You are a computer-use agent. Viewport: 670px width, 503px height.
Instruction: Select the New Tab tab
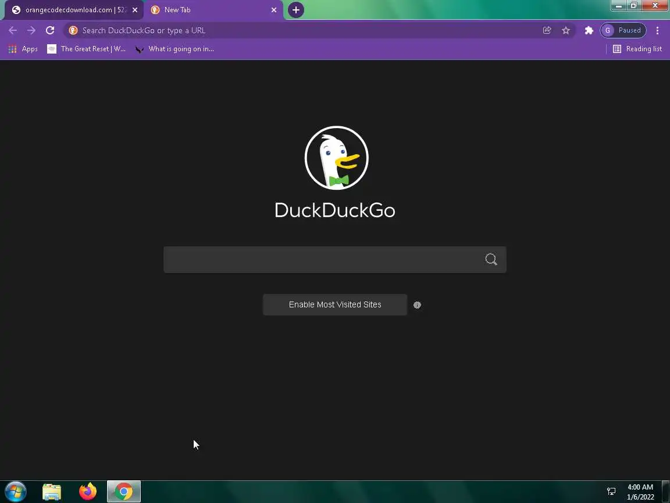[x=212, y=10]
